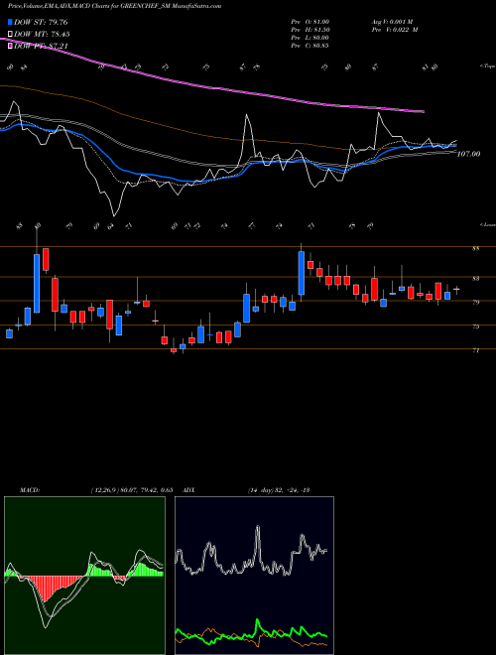Image resolution: width=496 pixels, height=655 pixels.
Task: Click inside the dark blue ADX chart
Action: (x=254, y=576)
